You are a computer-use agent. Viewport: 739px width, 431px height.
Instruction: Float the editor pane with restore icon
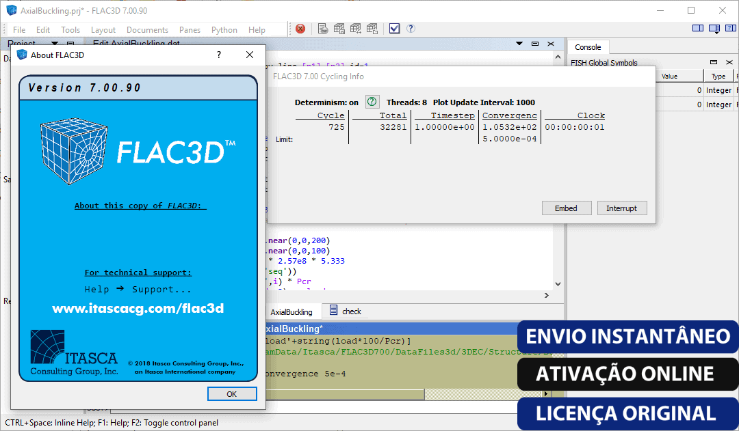535,43
